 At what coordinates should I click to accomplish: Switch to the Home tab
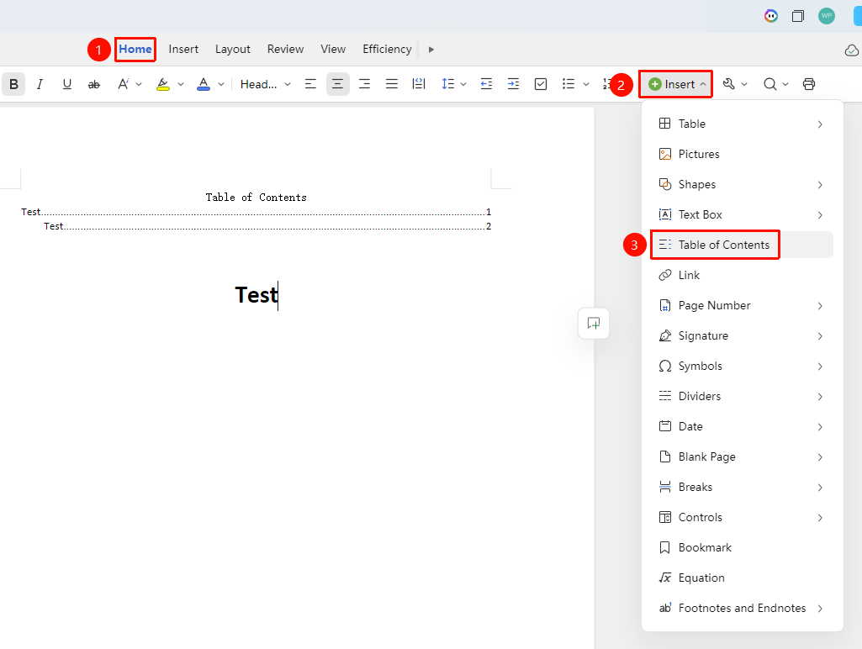pyautogui.click(x=135, y=49)
